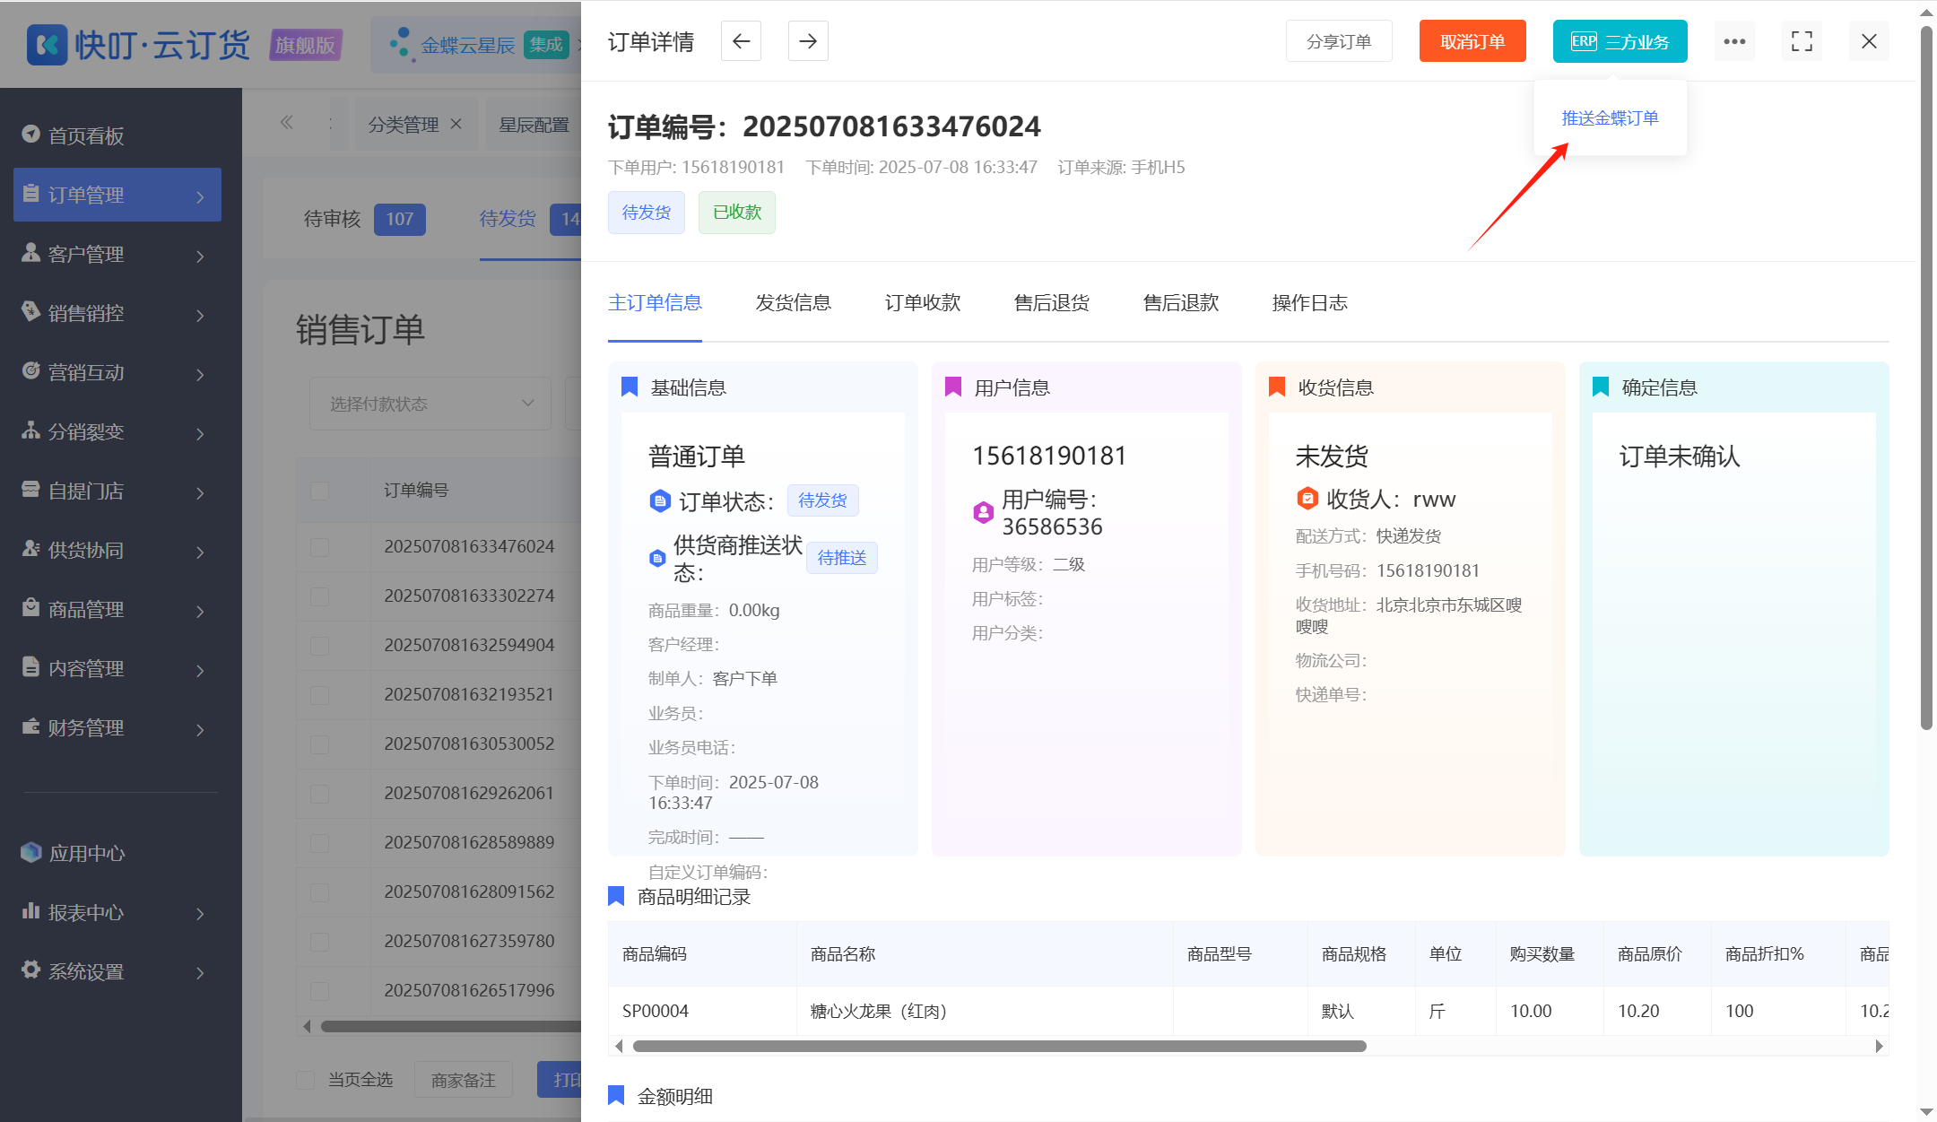1937x1122 pixels.
Task: Check the box for order 202507081632193521
Action: click(320, 695)
